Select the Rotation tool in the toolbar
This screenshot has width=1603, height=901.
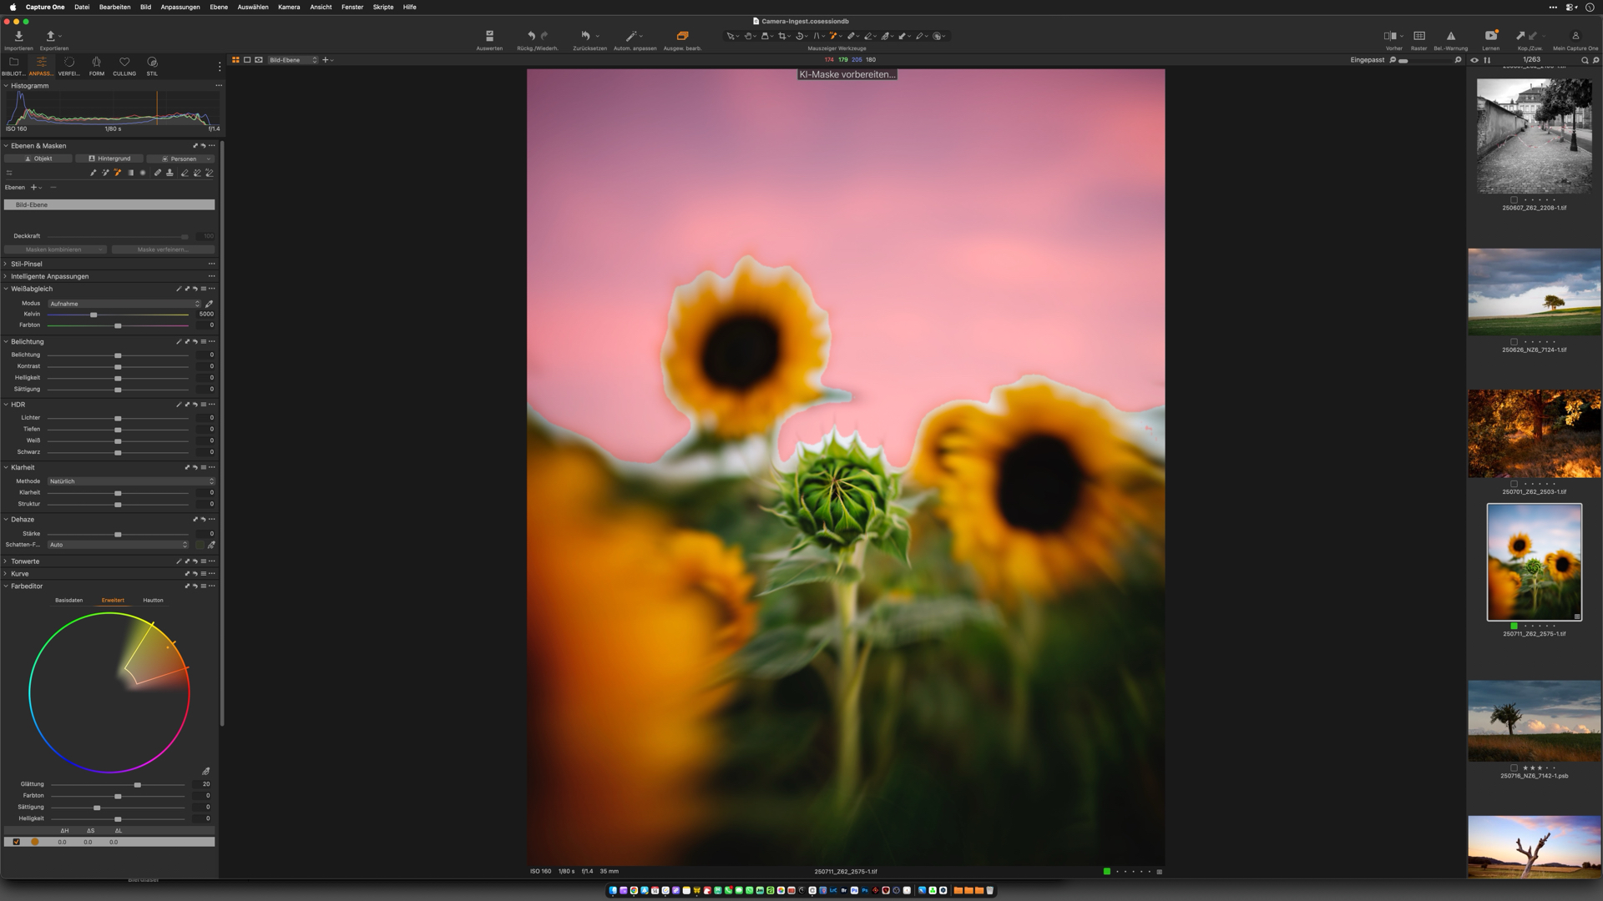coord(801,36)
